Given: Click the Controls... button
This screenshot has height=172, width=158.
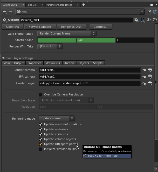Looking at the screenshot, I should (101, 27).
